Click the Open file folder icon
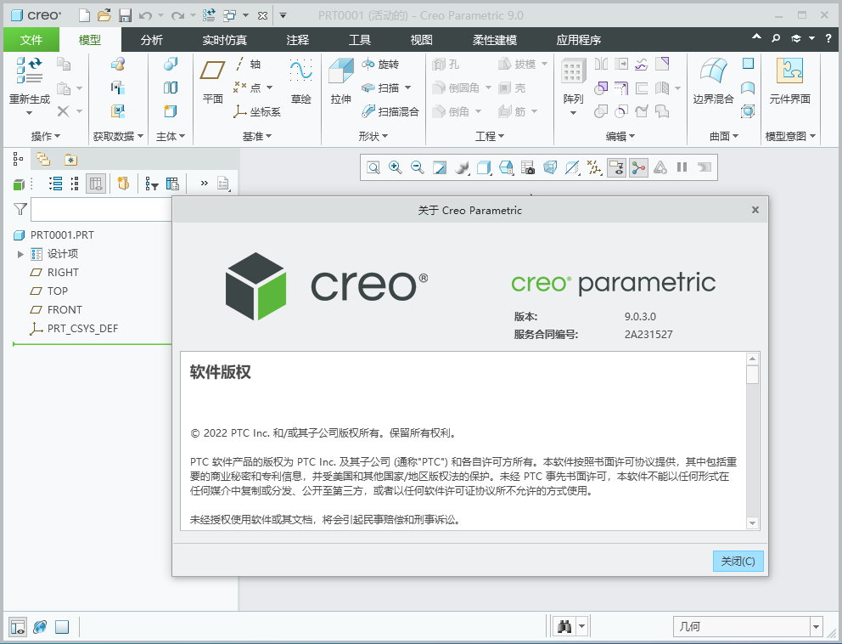 [104, 15]
